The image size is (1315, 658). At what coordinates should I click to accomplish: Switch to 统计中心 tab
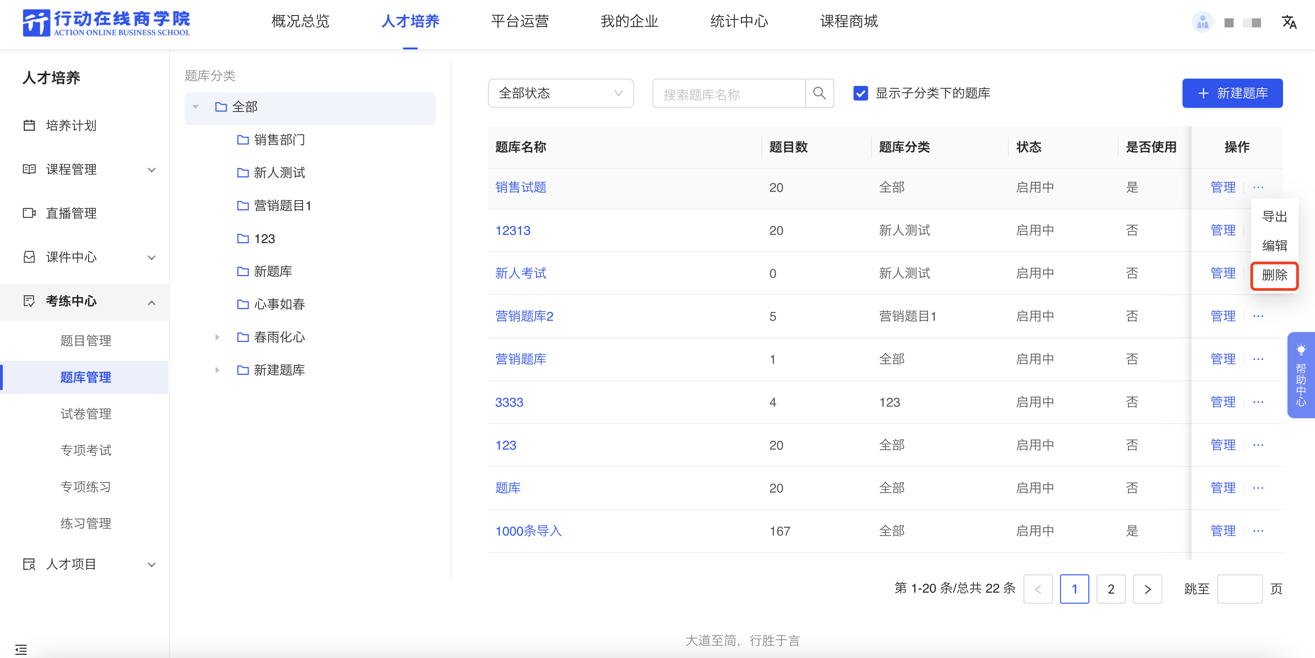[739, 21]
